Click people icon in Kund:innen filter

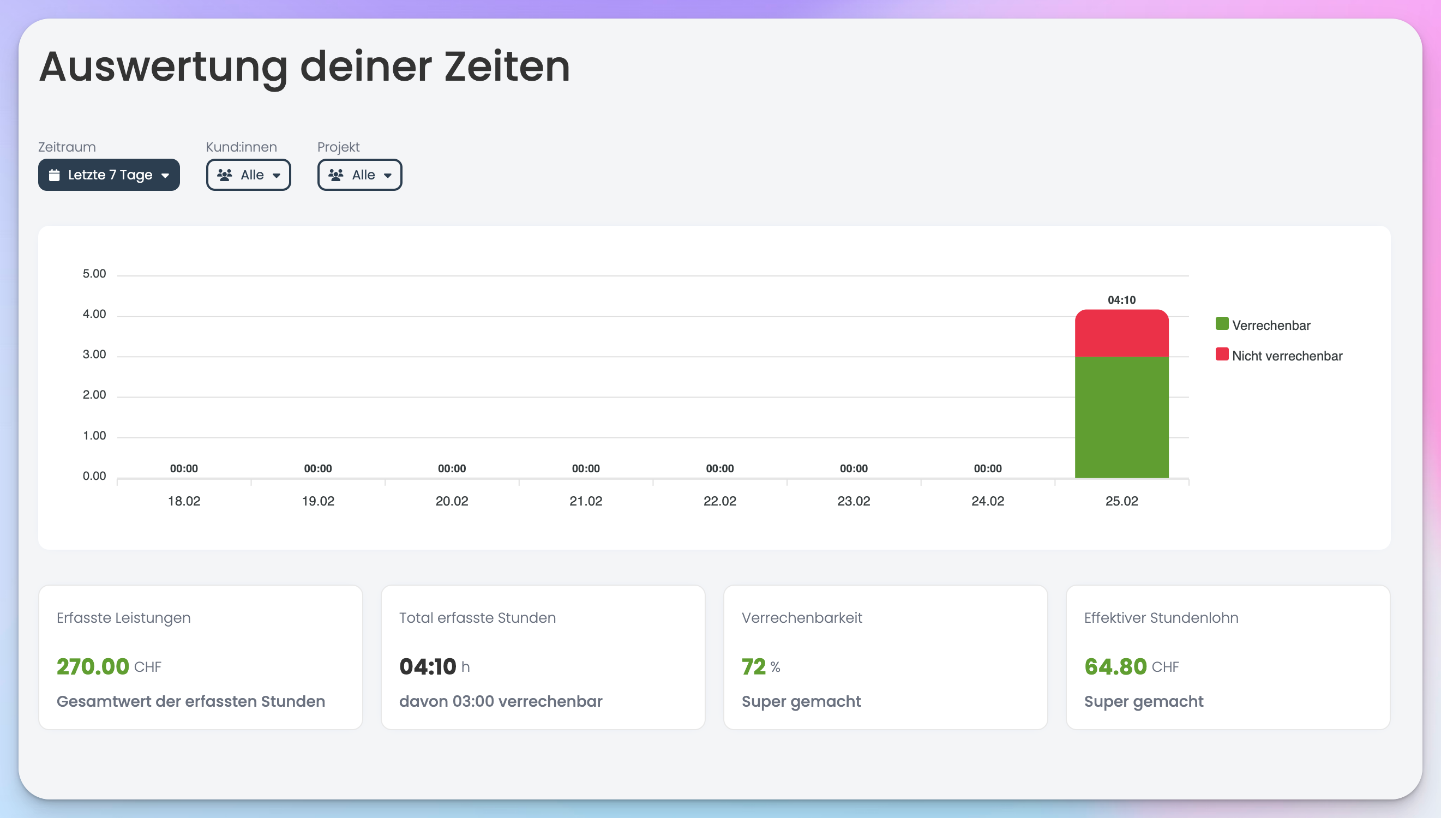tap(225, 175)
